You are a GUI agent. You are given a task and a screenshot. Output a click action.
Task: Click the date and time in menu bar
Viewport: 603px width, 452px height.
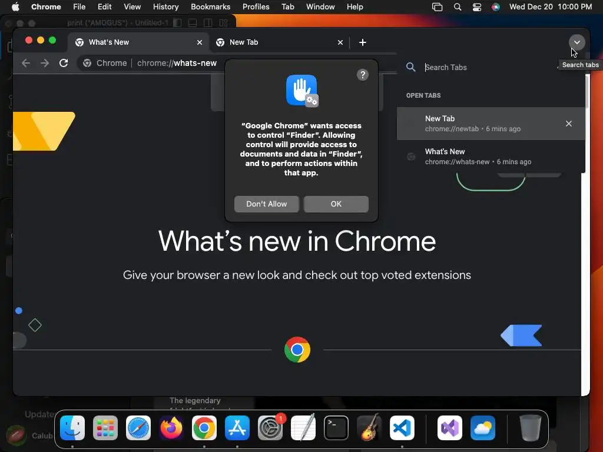(551, 7)
